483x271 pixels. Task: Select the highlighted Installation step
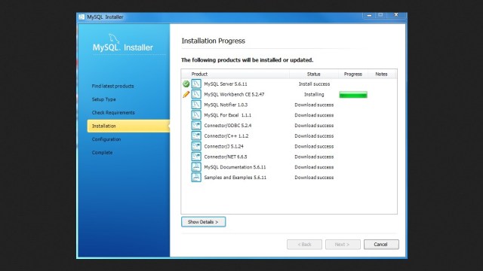click(x=128, y=126)
